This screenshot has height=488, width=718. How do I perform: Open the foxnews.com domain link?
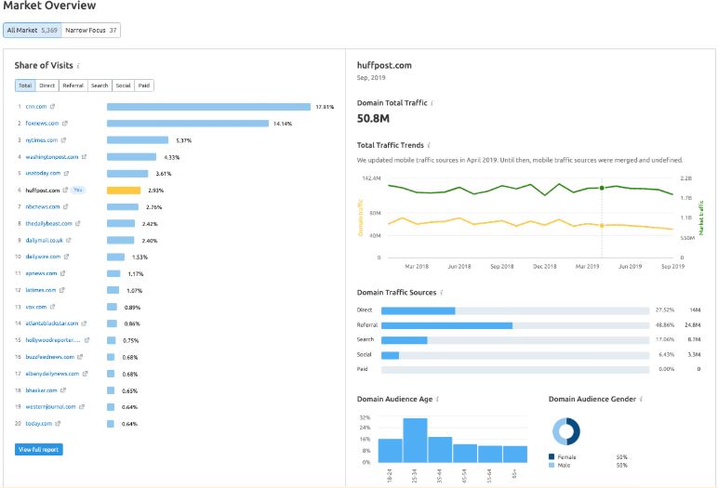click(x=42, y=123)
